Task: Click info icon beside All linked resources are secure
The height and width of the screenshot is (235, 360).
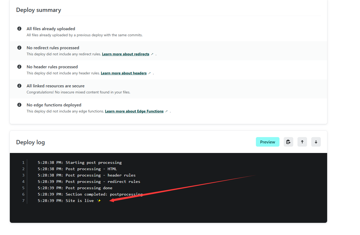Action: coord(19,86)
